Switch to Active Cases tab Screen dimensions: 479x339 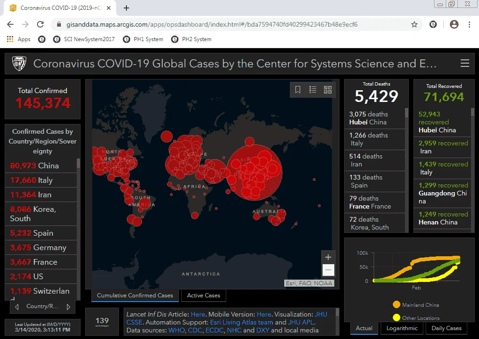click(x=204, y=296)
